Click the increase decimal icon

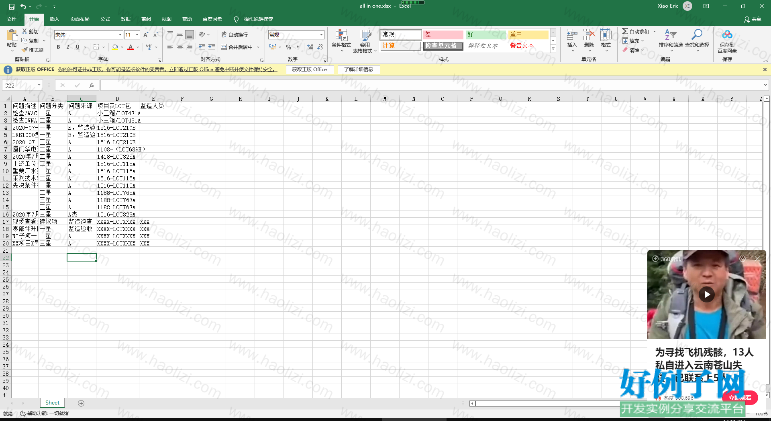(310, 47)
